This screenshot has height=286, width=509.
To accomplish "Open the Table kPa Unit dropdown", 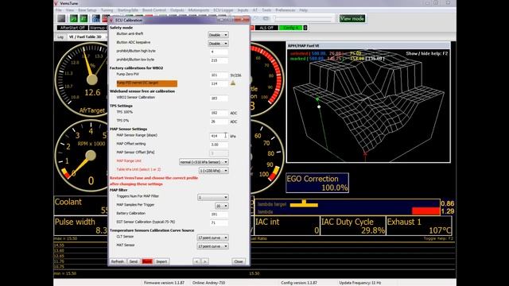I will (213, 171).
